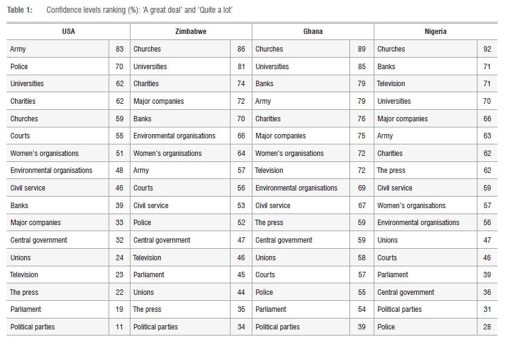Image resolution: width=506 pixels, height=344 pixels.
Task: Select the Nigeria column header
Action: coord(434,31)
